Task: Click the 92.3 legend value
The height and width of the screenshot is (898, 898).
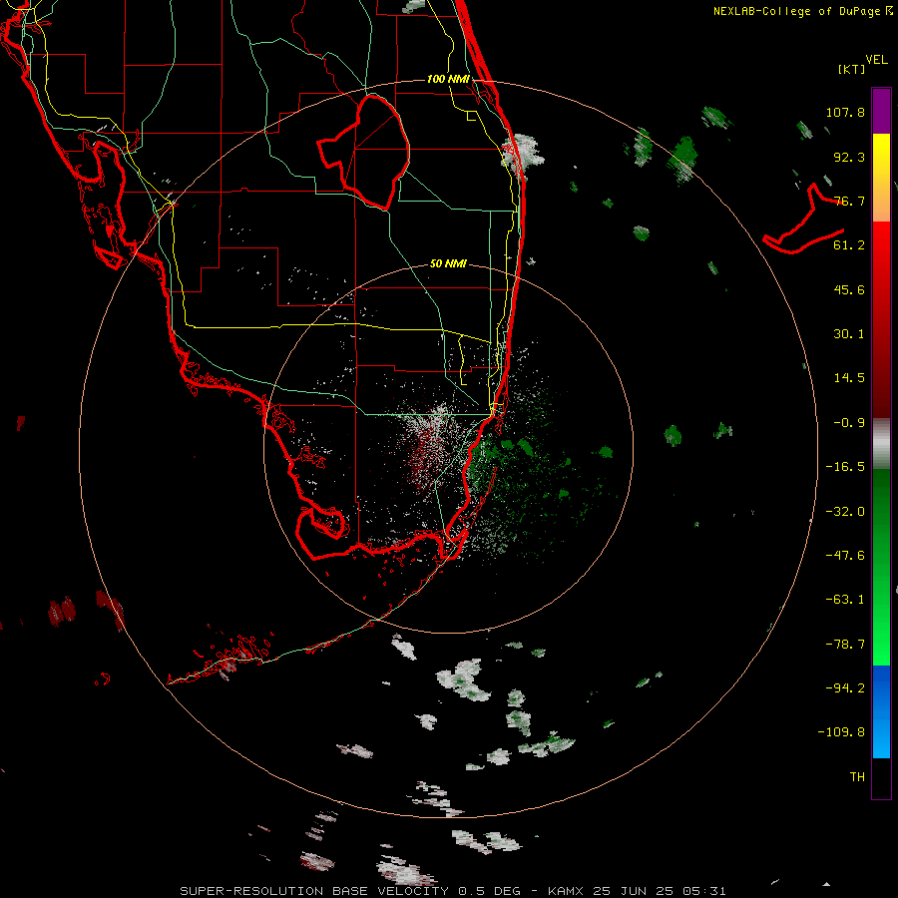Action: point(849,157)
